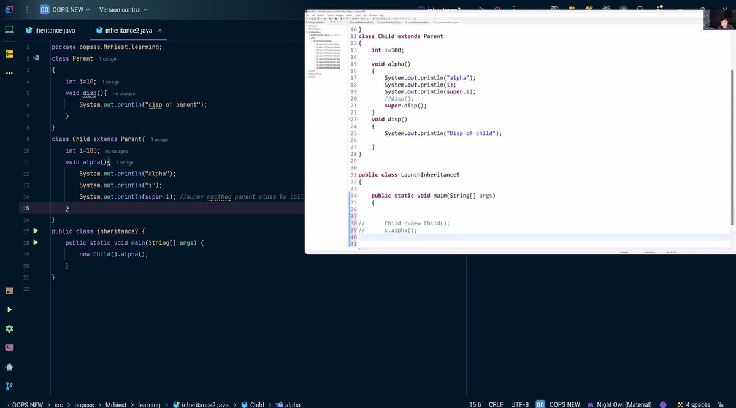This screenshot has height=408, width=736.
Task: Select the Git branch icon in sidebar
Action: (x=10, y=387)
